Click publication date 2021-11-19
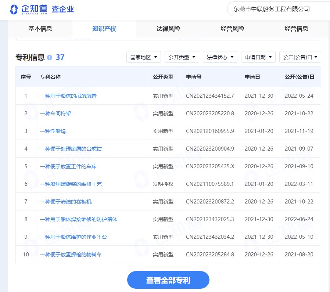This screenshot has height=292, width=330. point(299,131)
